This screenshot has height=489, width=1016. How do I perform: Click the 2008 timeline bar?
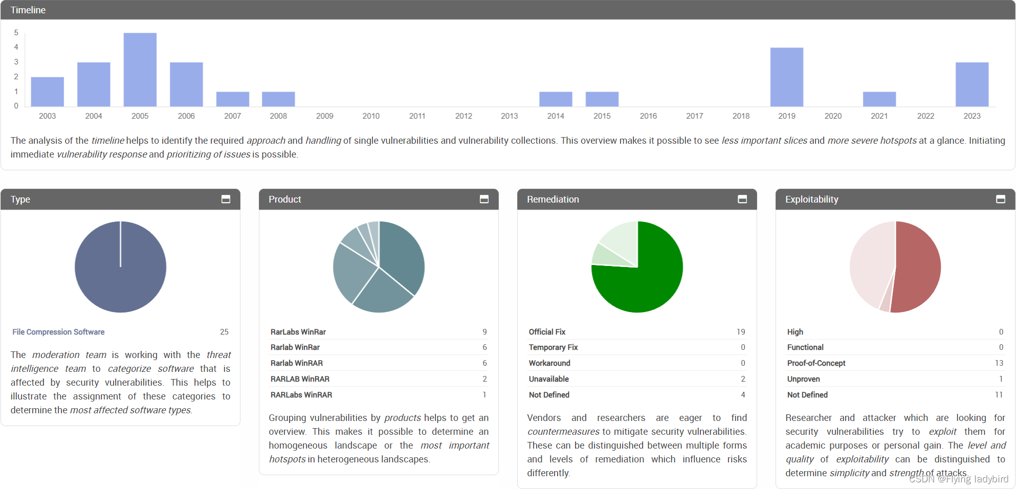[x=278, y=99]
